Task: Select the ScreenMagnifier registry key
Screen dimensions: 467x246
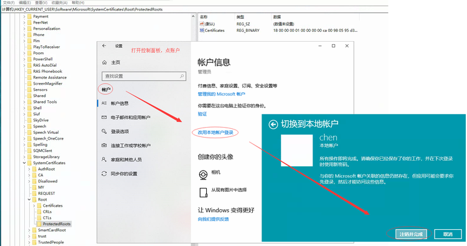Action: [x=48, y=83]
